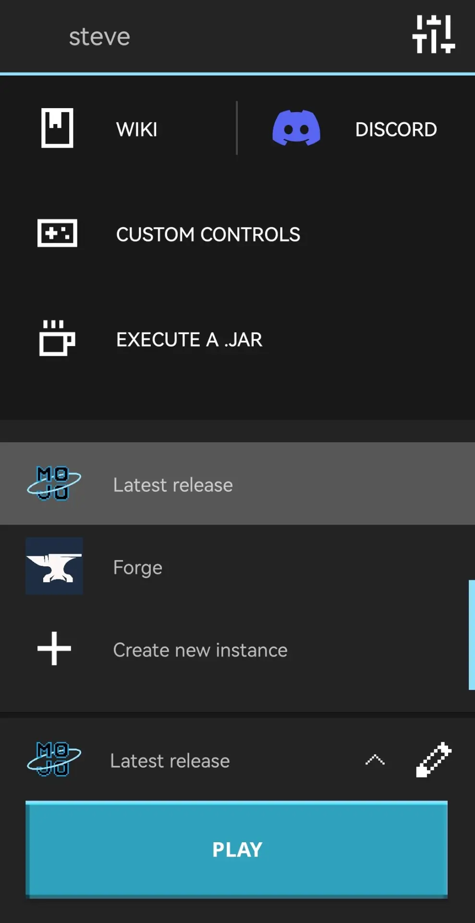Select the Forge instance

[138, 567]
